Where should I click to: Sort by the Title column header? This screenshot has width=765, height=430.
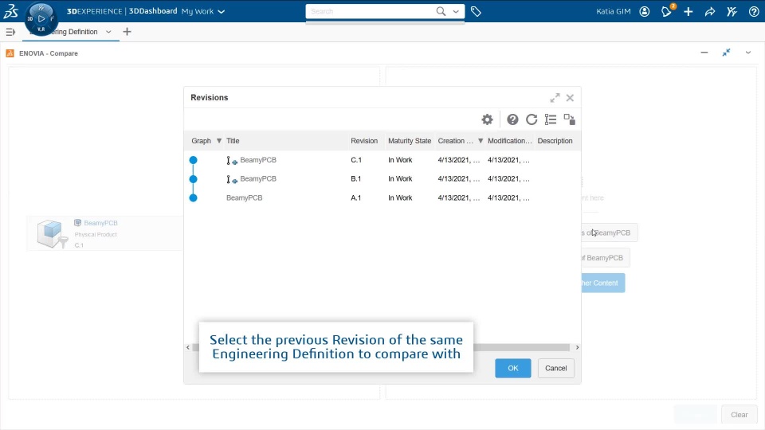[x=233, y=141]
